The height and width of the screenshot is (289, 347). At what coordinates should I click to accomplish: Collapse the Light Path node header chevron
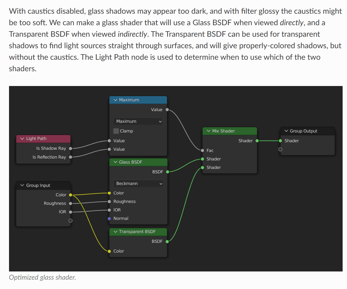[22, 139]
